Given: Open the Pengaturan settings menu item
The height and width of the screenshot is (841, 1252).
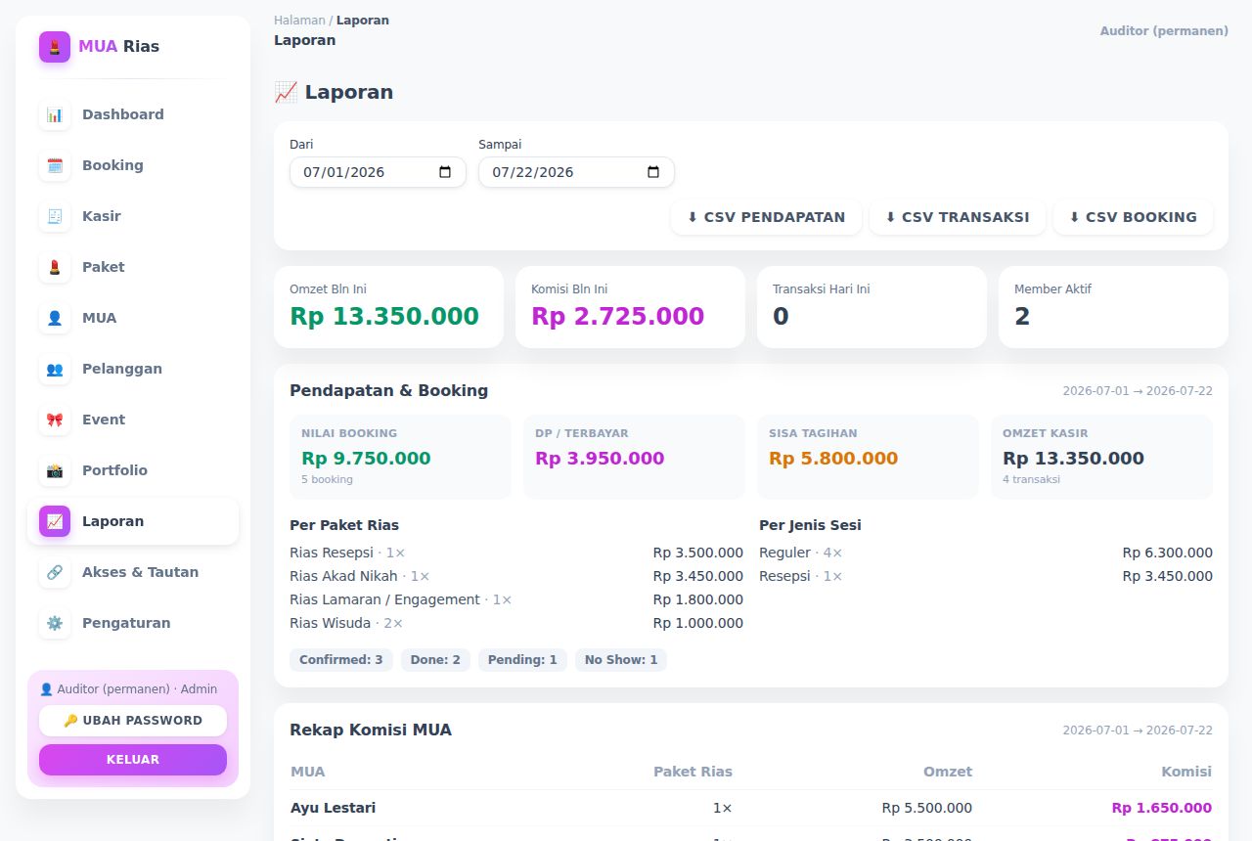Looking at the screenshot, I should [133, 623].
